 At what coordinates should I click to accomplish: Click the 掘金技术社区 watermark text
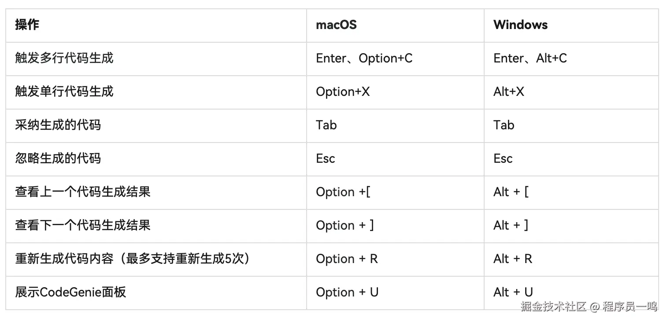click(x=553, y=307)
